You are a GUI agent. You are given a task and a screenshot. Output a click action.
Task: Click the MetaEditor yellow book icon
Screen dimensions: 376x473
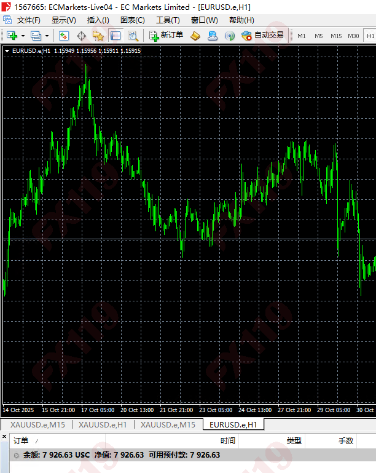pos(195,36)
